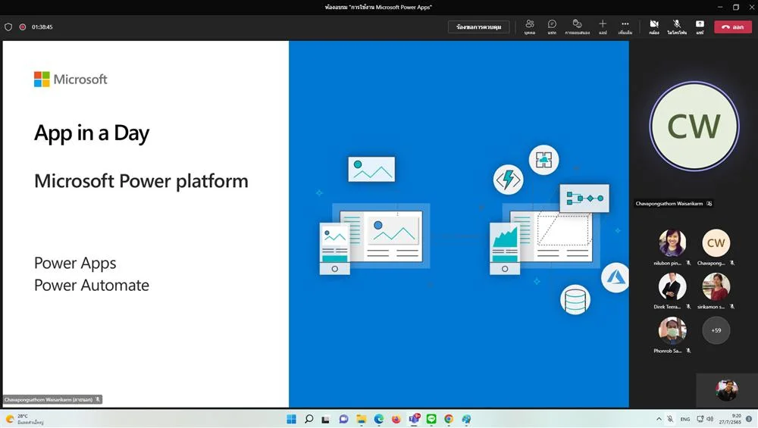This screenshot has height=428, width=758.
Task: Open the Reactions menu
Action: (x=577, y=27)
